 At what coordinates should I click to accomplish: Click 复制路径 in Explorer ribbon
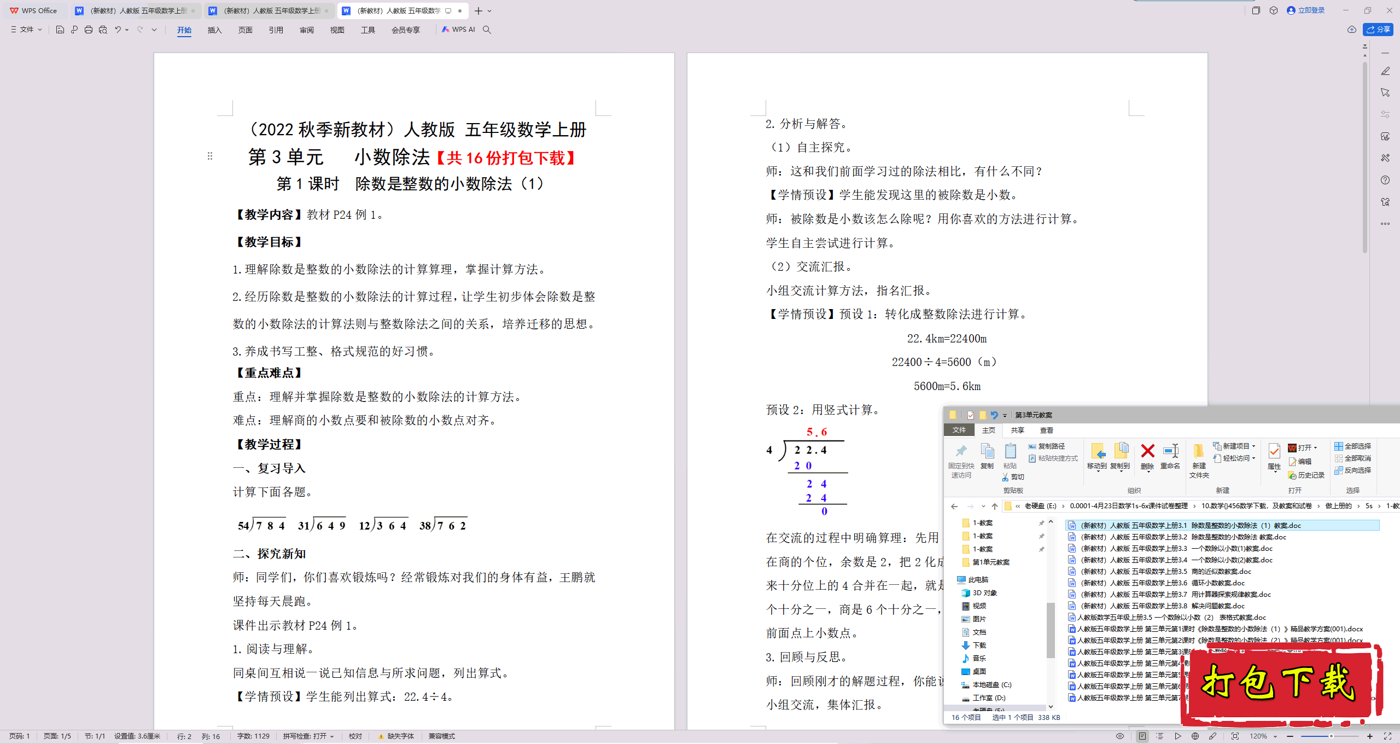(x=1047, y=446)
